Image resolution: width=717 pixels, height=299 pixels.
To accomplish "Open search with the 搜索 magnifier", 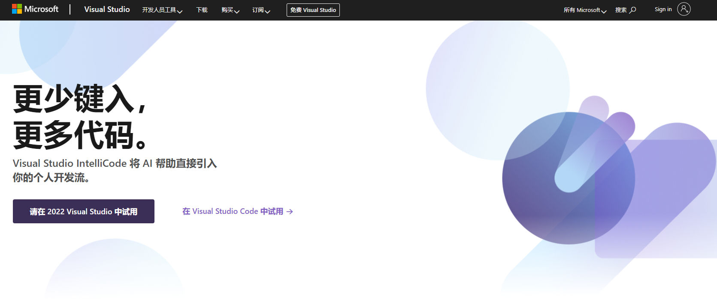I will point(626,10).
